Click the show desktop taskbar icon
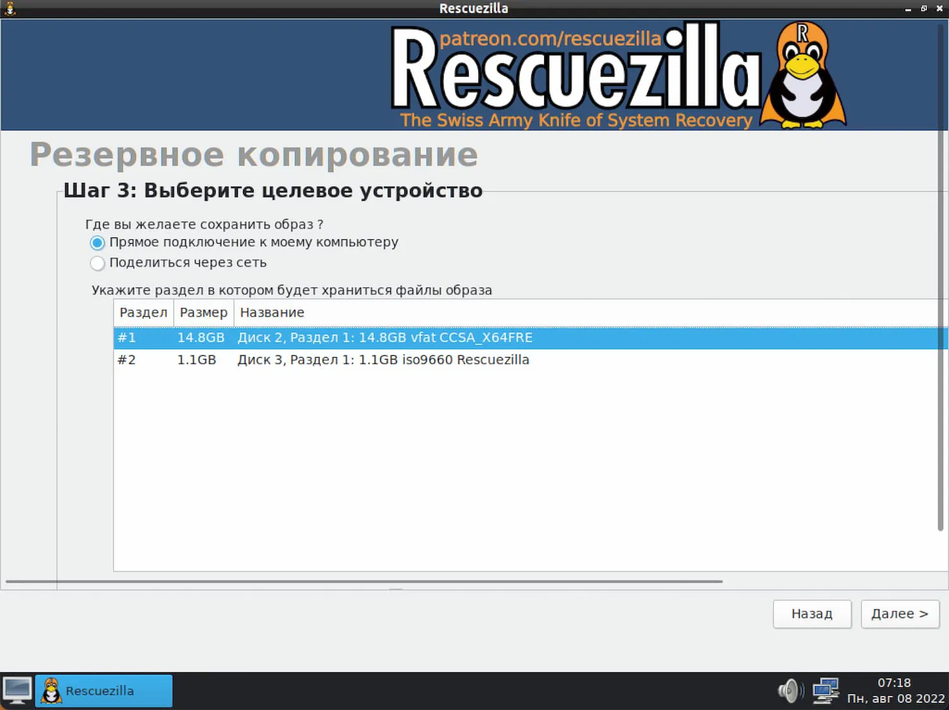 click(x=17, y=690)
